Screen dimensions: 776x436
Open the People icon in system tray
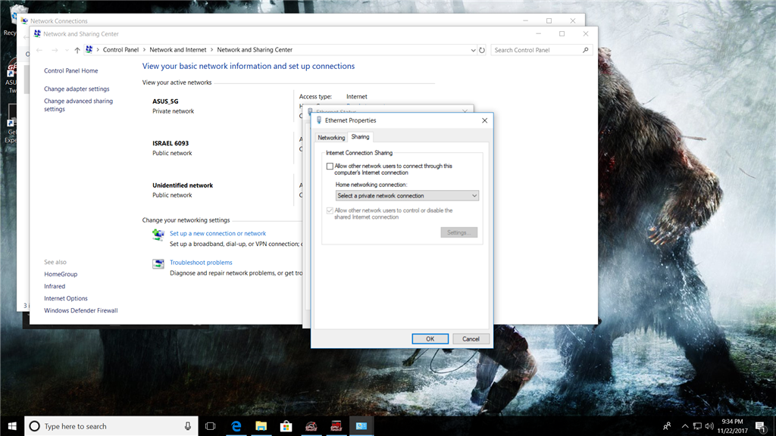[667, 426]
